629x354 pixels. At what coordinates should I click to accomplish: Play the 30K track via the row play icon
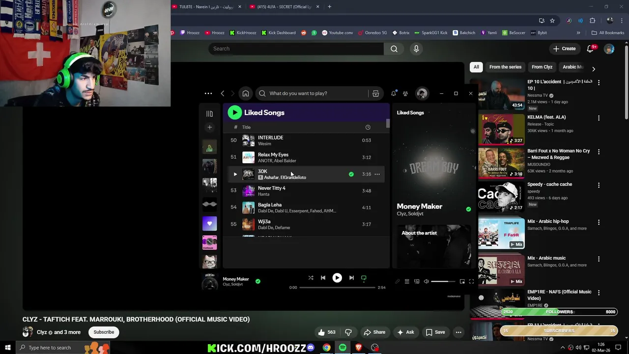point(235,174)
